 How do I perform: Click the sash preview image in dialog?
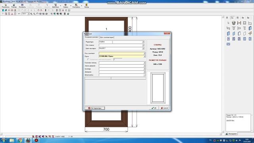pos(158,88)
